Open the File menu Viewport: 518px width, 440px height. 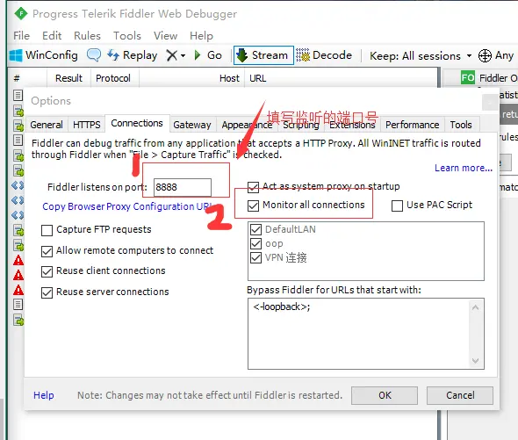(21, 36)
